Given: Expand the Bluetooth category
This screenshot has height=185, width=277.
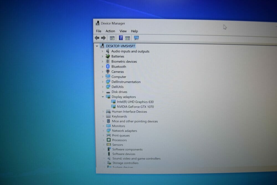Looking at the screenshot, I should point(102,67).
